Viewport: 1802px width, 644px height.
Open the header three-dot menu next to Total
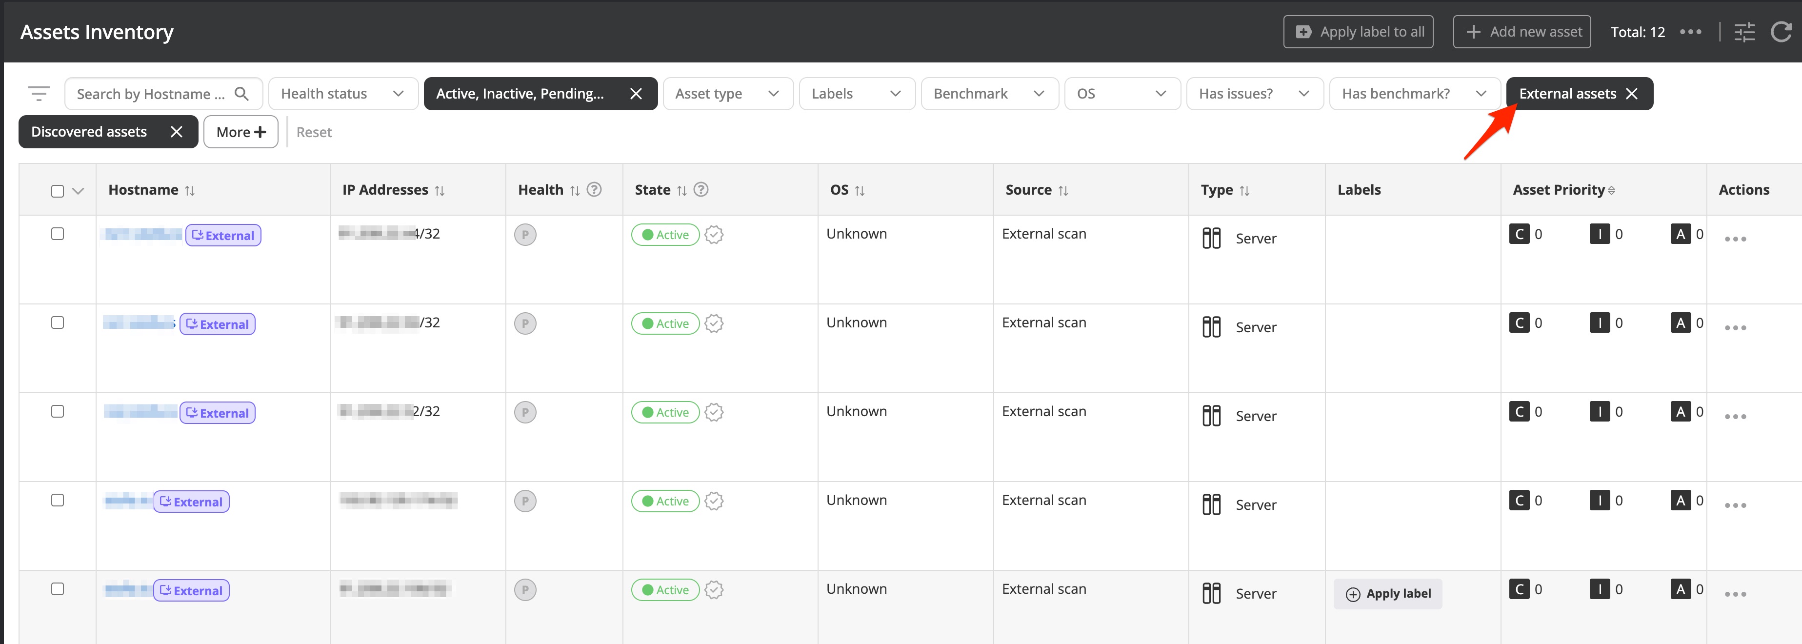(1690, 32)
